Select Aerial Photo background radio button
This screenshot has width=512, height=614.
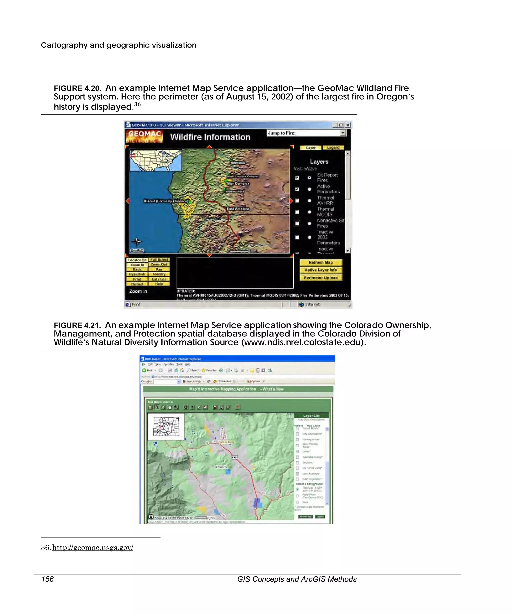pos(297,496)
